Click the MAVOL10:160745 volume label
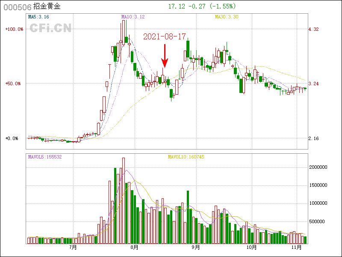 (186, 157)
